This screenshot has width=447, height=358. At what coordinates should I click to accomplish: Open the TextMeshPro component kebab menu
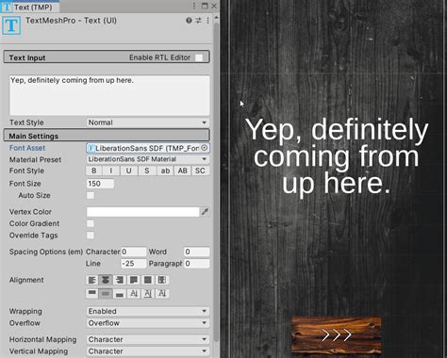[x=207, y=21]
